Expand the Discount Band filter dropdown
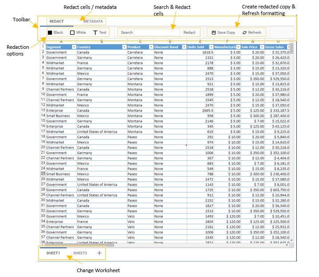The image size is (319, 277). coord(183,47)
